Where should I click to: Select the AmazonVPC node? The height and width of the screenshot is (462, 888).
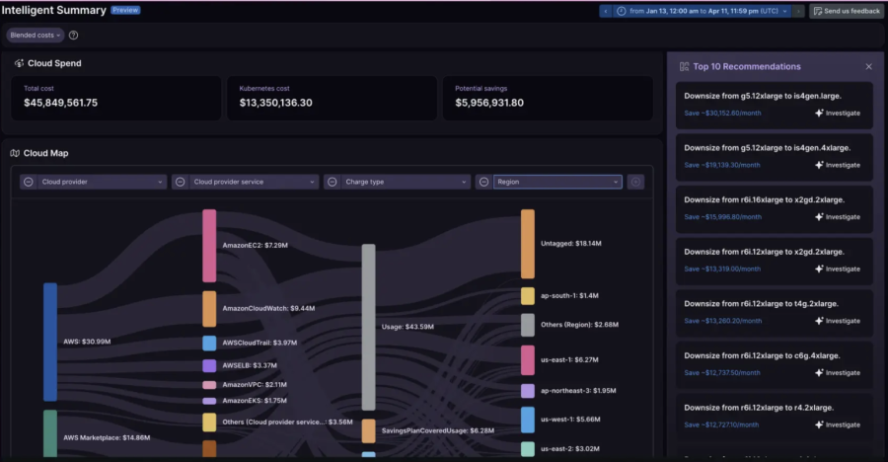click(209, 385)
